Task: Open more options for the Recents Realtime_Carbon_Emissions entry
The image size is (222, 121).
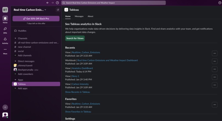Action: click(215, 53)
